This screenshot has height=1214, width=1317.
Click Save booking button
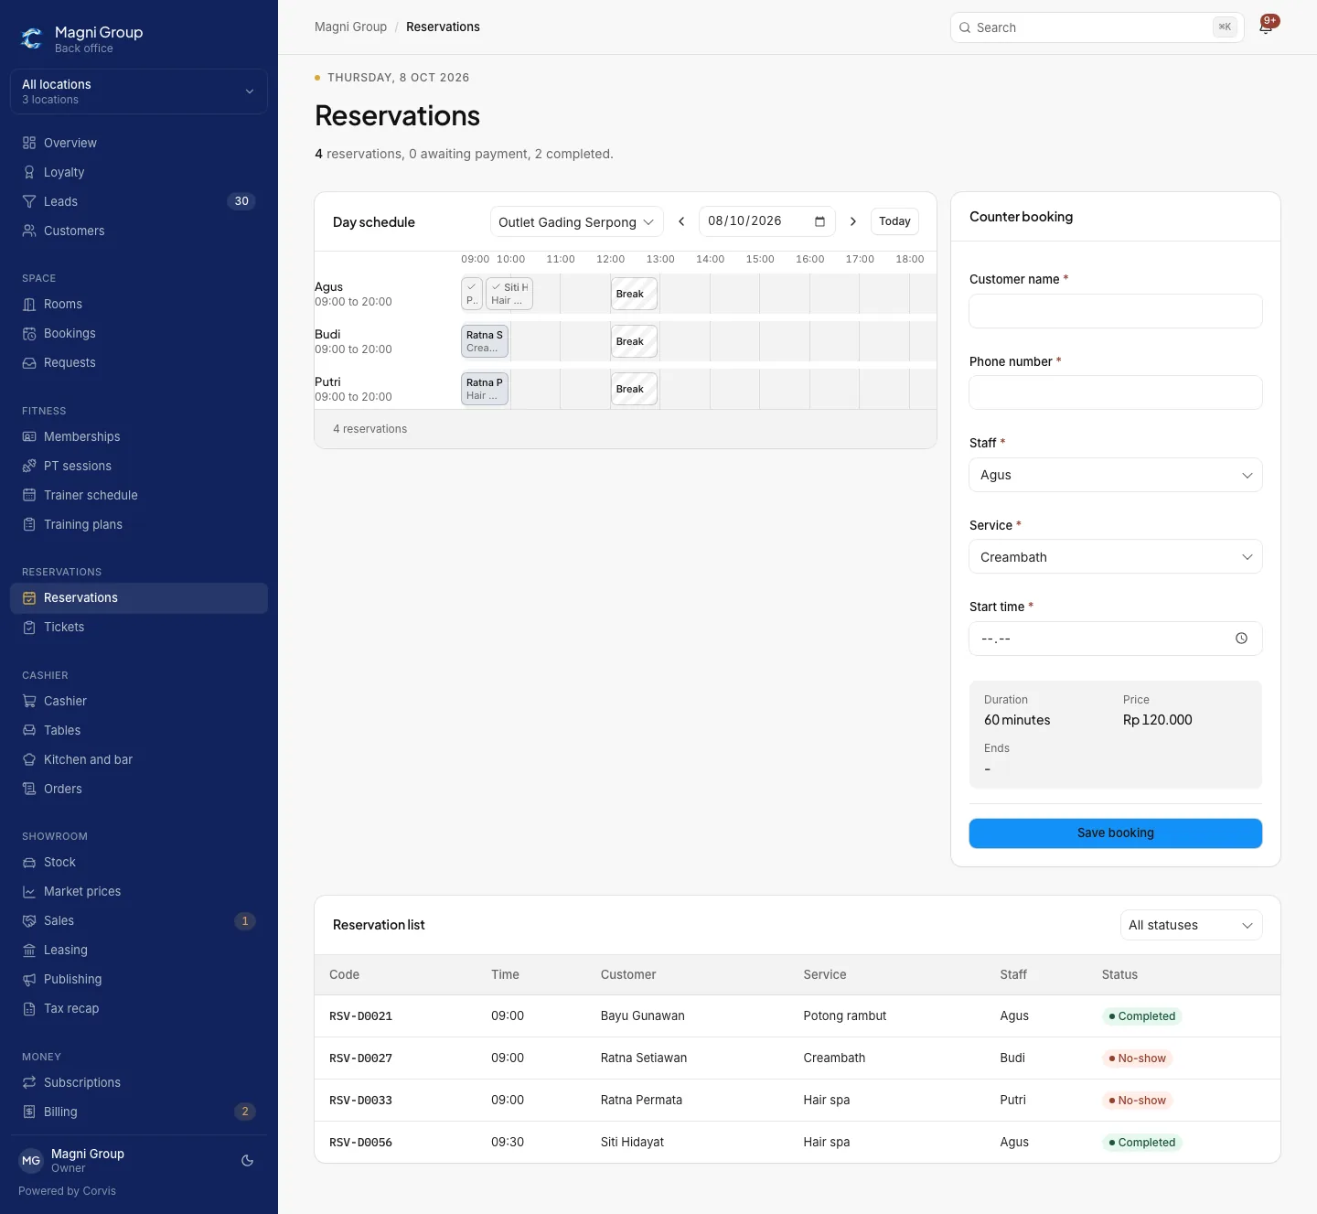pos(1116,833)
